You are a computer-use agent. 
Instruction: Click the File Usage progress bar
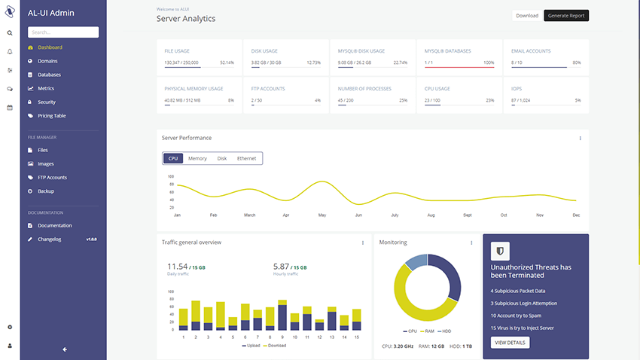pos(199,68)
